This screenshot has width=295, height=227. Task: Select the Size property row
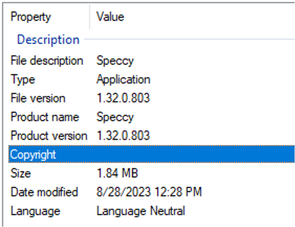(x=151, y=173)
